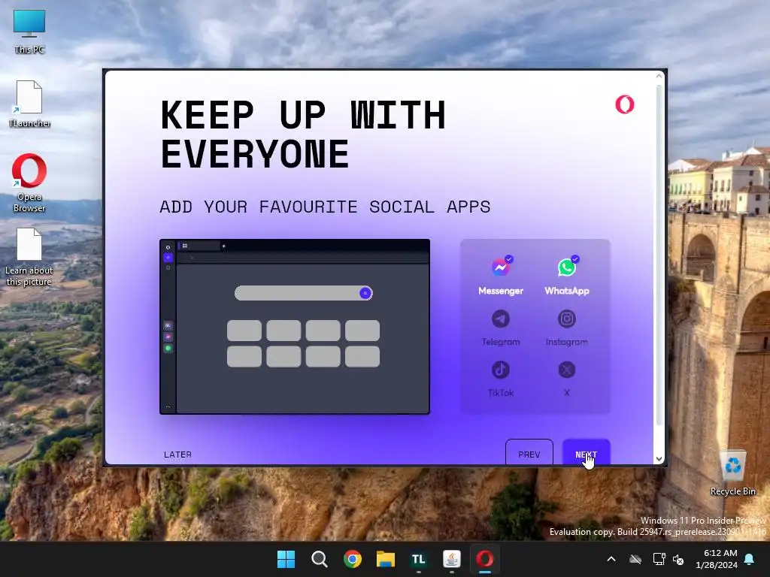Open the clock and date 6:12 AM
Image resolution: width=770 pixels, height=577 pixels.
[717, 559]
